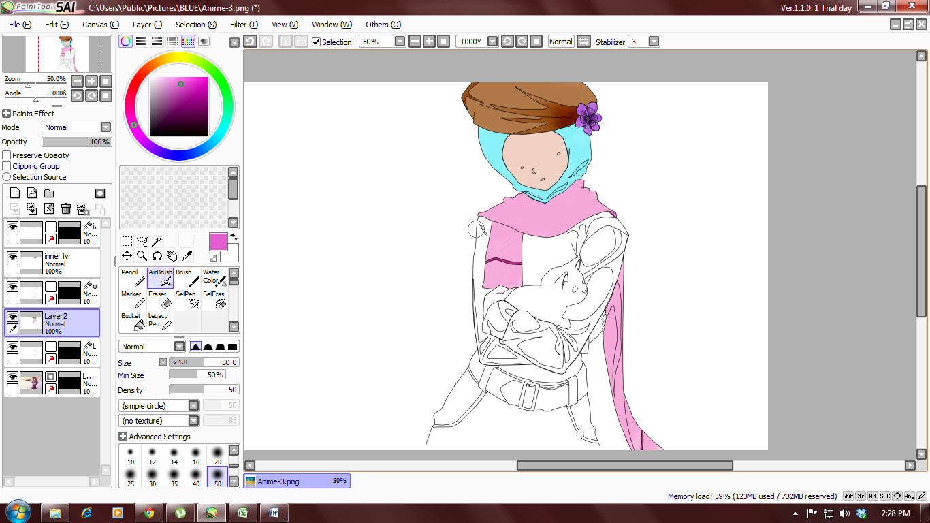The height and width of the screenshot is (523, 930).
Task: Select the Brush tool
Action: click(x=187, y=278)
